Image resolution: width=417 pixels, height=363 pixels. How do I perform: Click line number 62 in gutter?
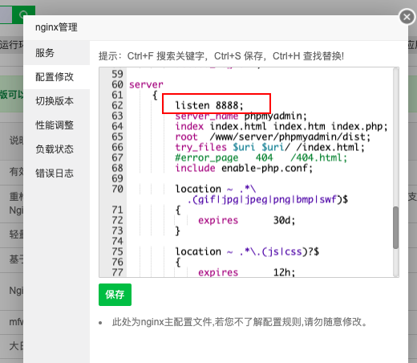pyautogui.click(x=117, y=105)
